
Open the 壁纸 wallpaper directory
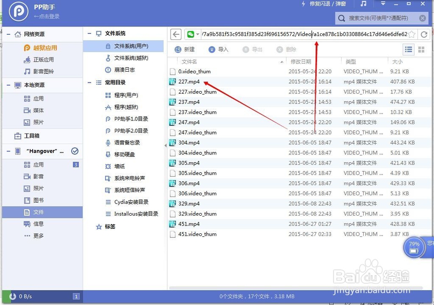point(120,166)
